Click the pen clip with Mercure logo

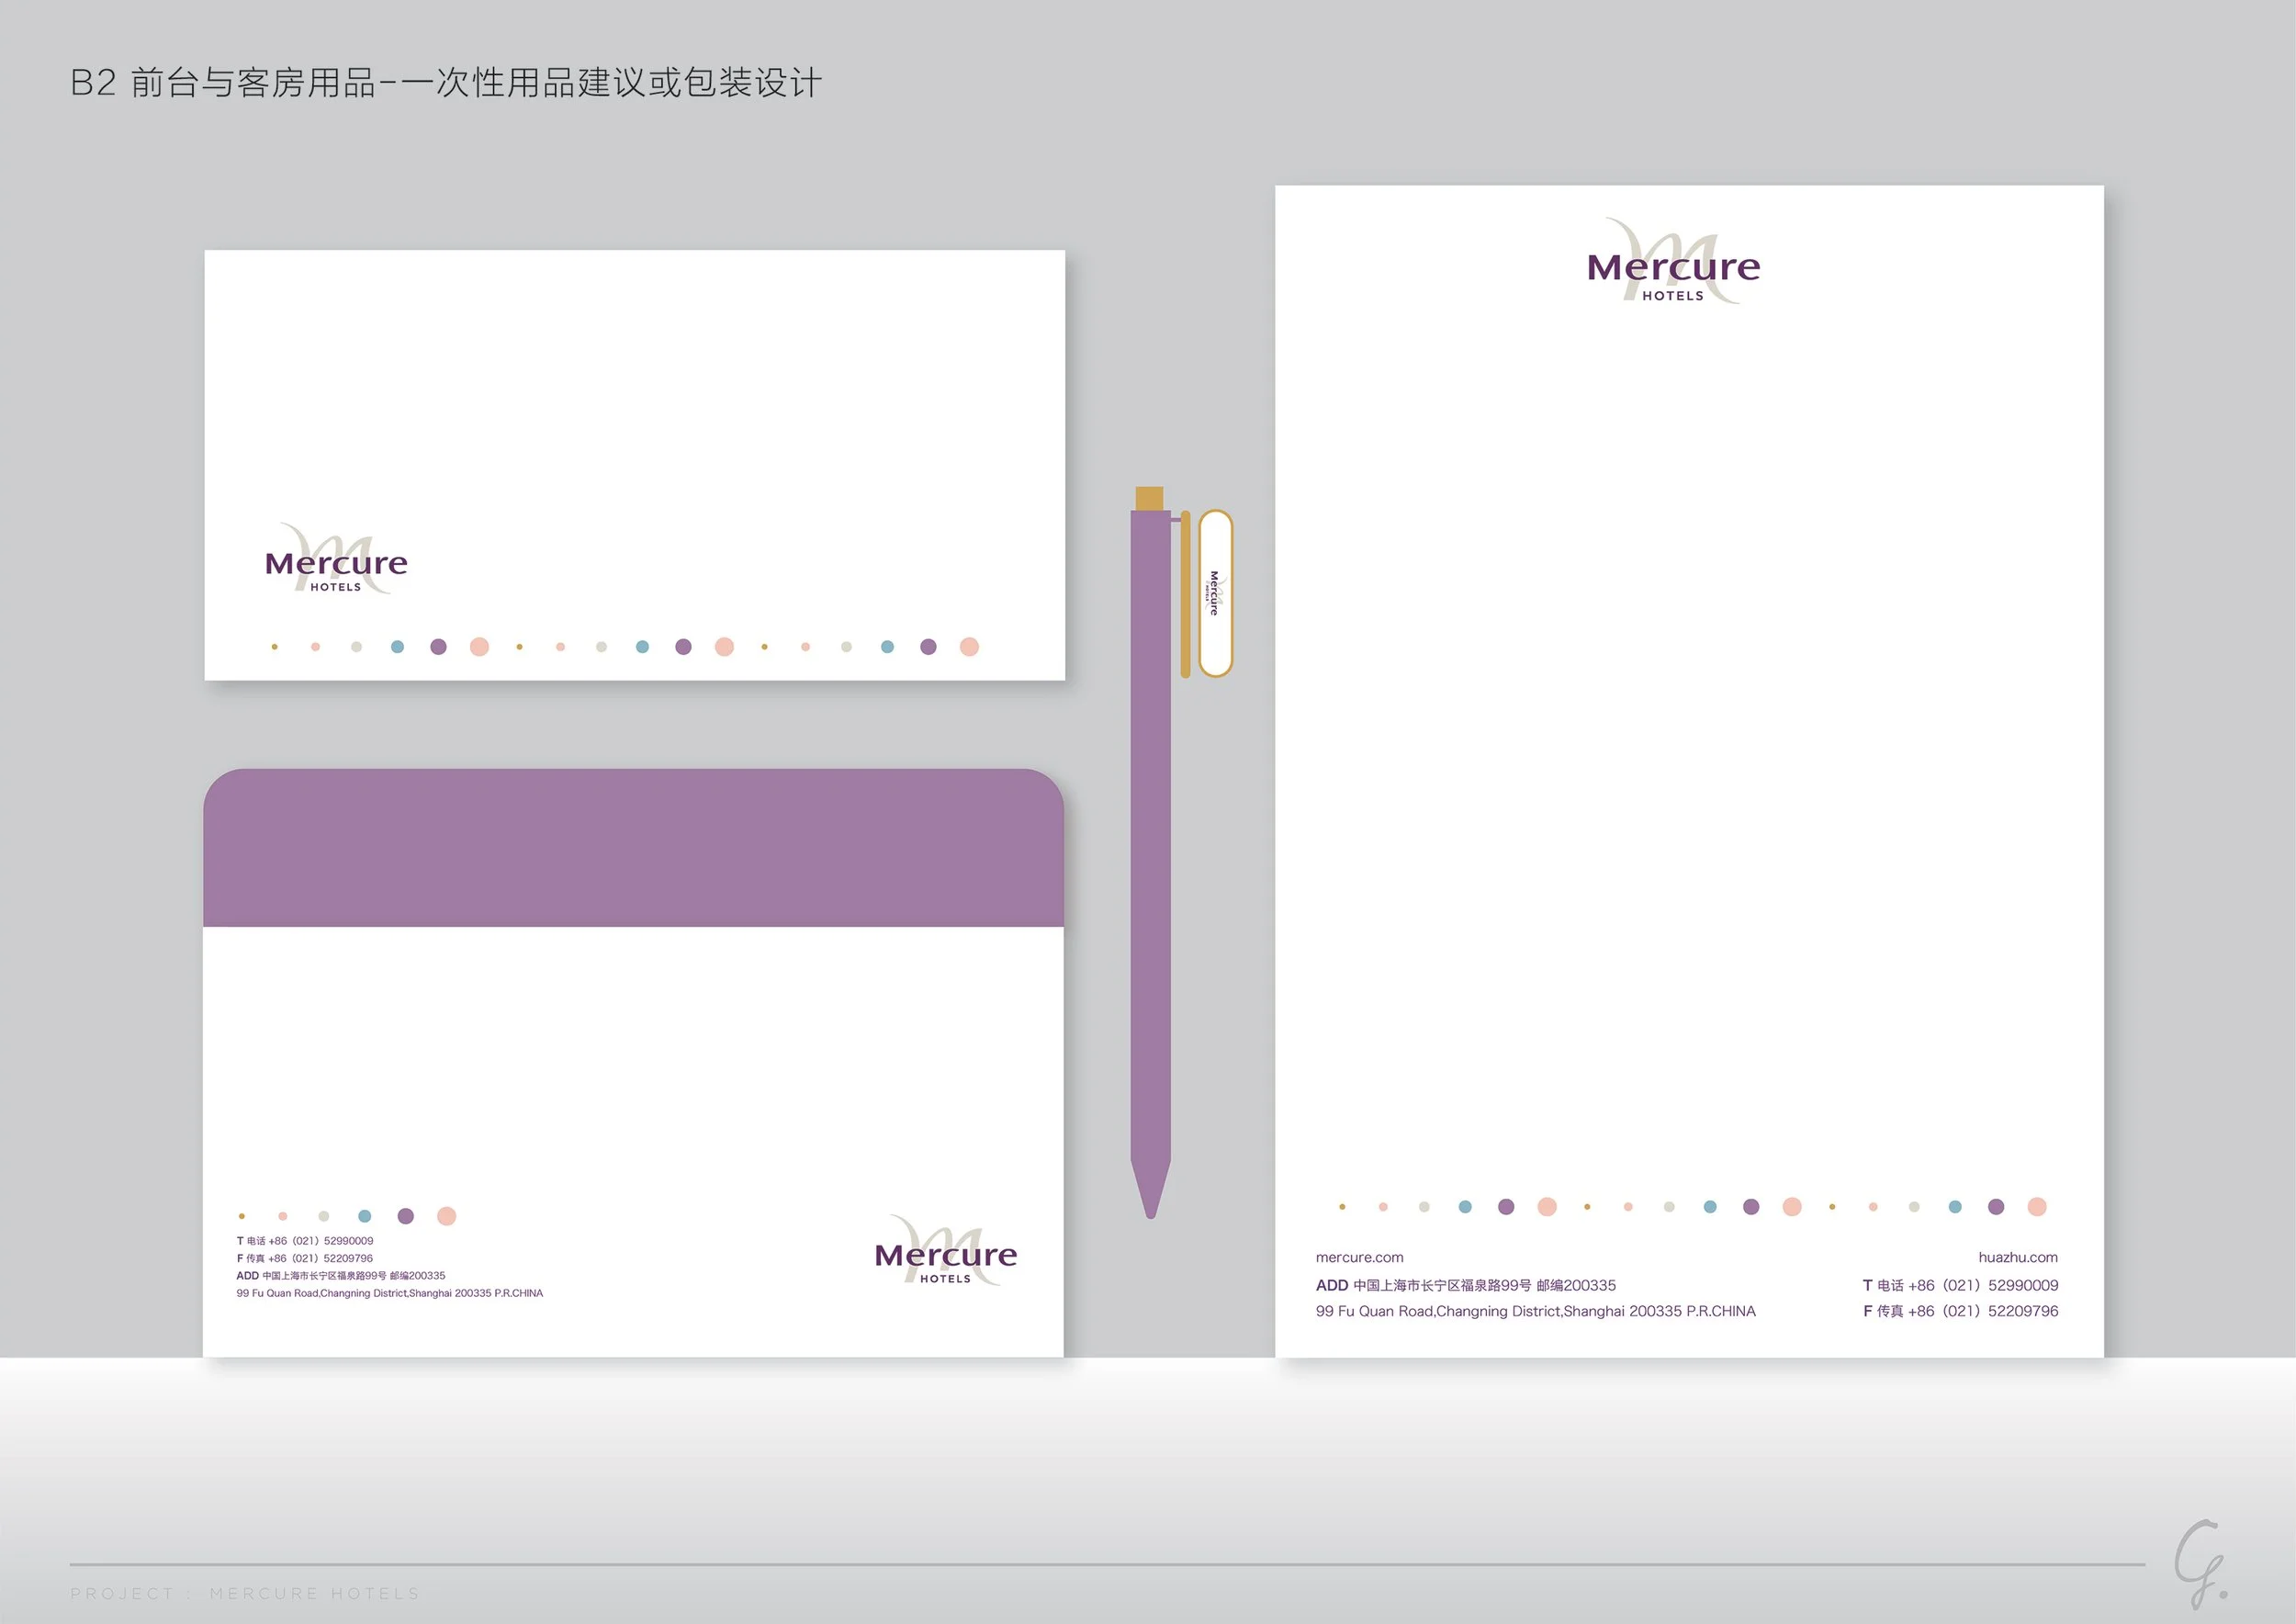(x=1215, y=593)
